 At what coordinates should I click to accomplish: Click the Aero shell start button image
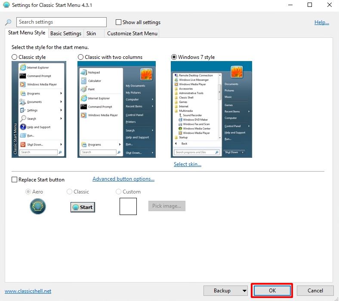tap(38, 206)
